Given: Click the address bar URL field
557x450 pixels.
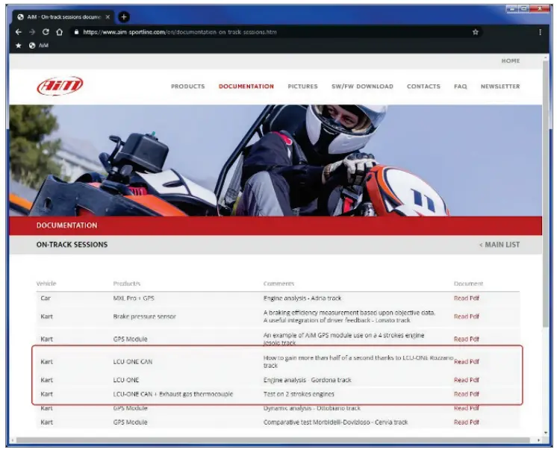Looking at the screenshot, I should 276,32.
